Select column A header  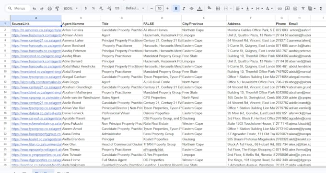[x=36, y=18]
